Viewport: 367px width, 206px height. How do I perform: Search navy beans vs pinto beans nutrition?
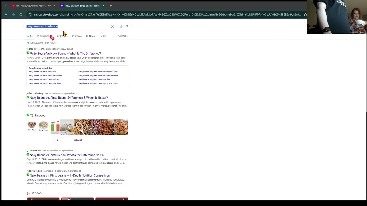pos(45,76)
